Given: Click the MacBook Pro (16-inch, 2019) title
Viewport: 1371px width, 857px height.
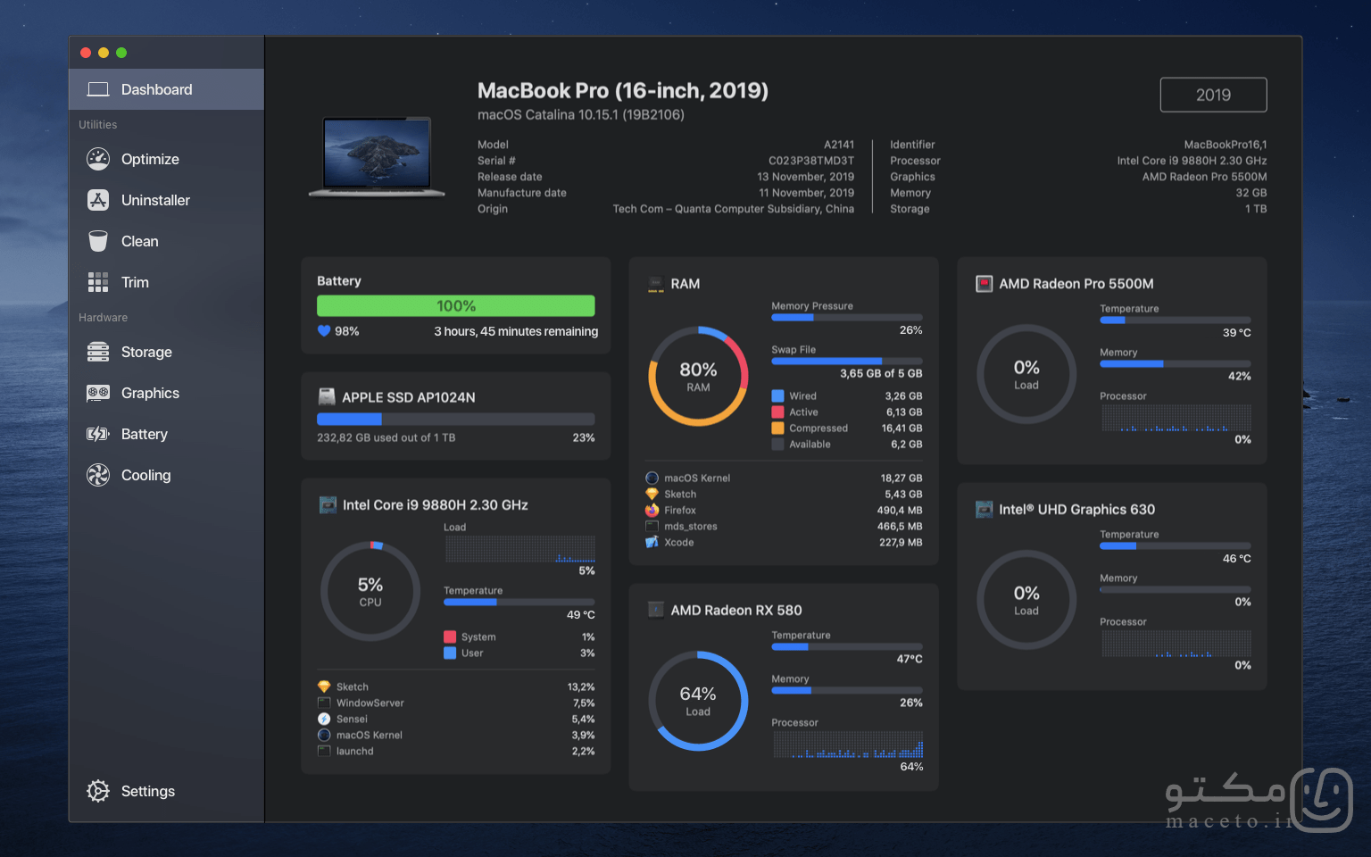Looking at the screenshot, I should (x=623, y=90).
